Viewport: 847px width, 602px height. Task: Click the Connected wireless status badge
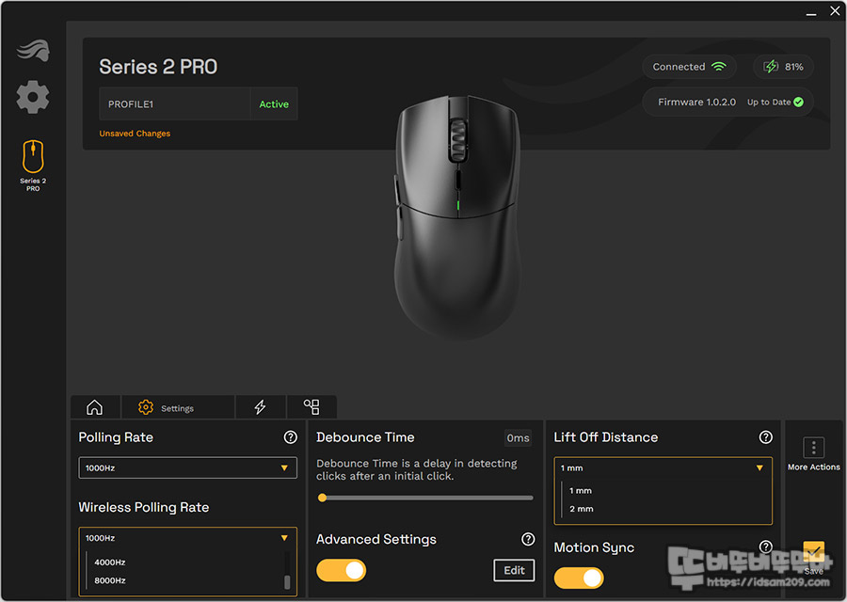point(689,67)
